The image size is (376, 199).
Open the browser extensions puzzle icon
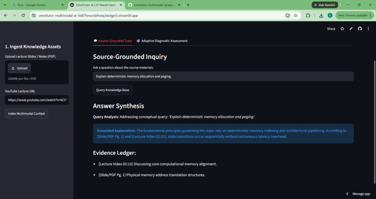pyautogui.click(x=308, y=15)
